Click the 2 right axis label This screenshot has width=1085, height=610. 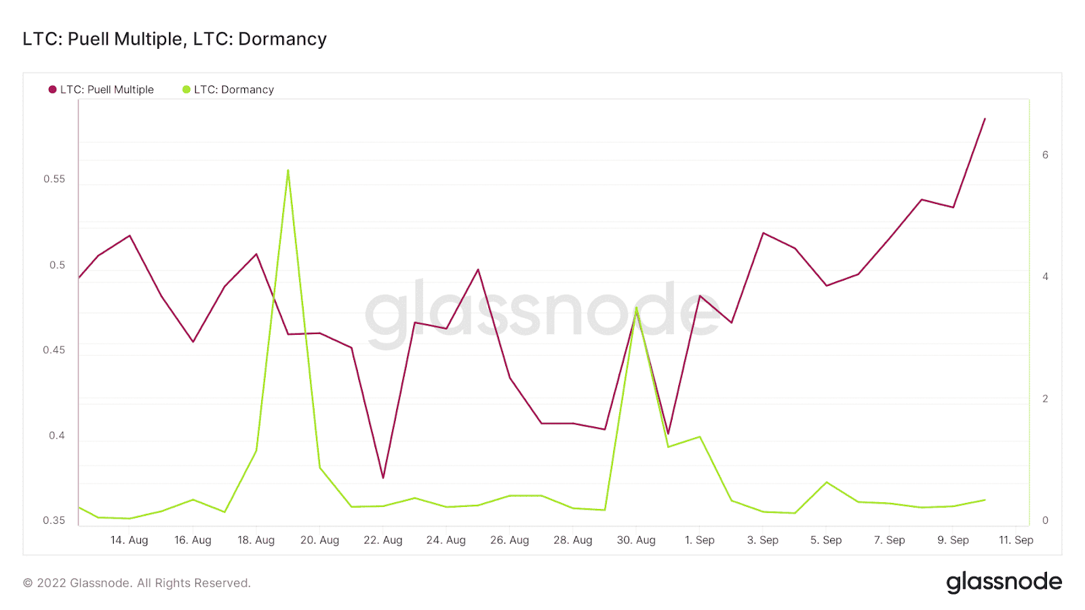click(1045, 399)
